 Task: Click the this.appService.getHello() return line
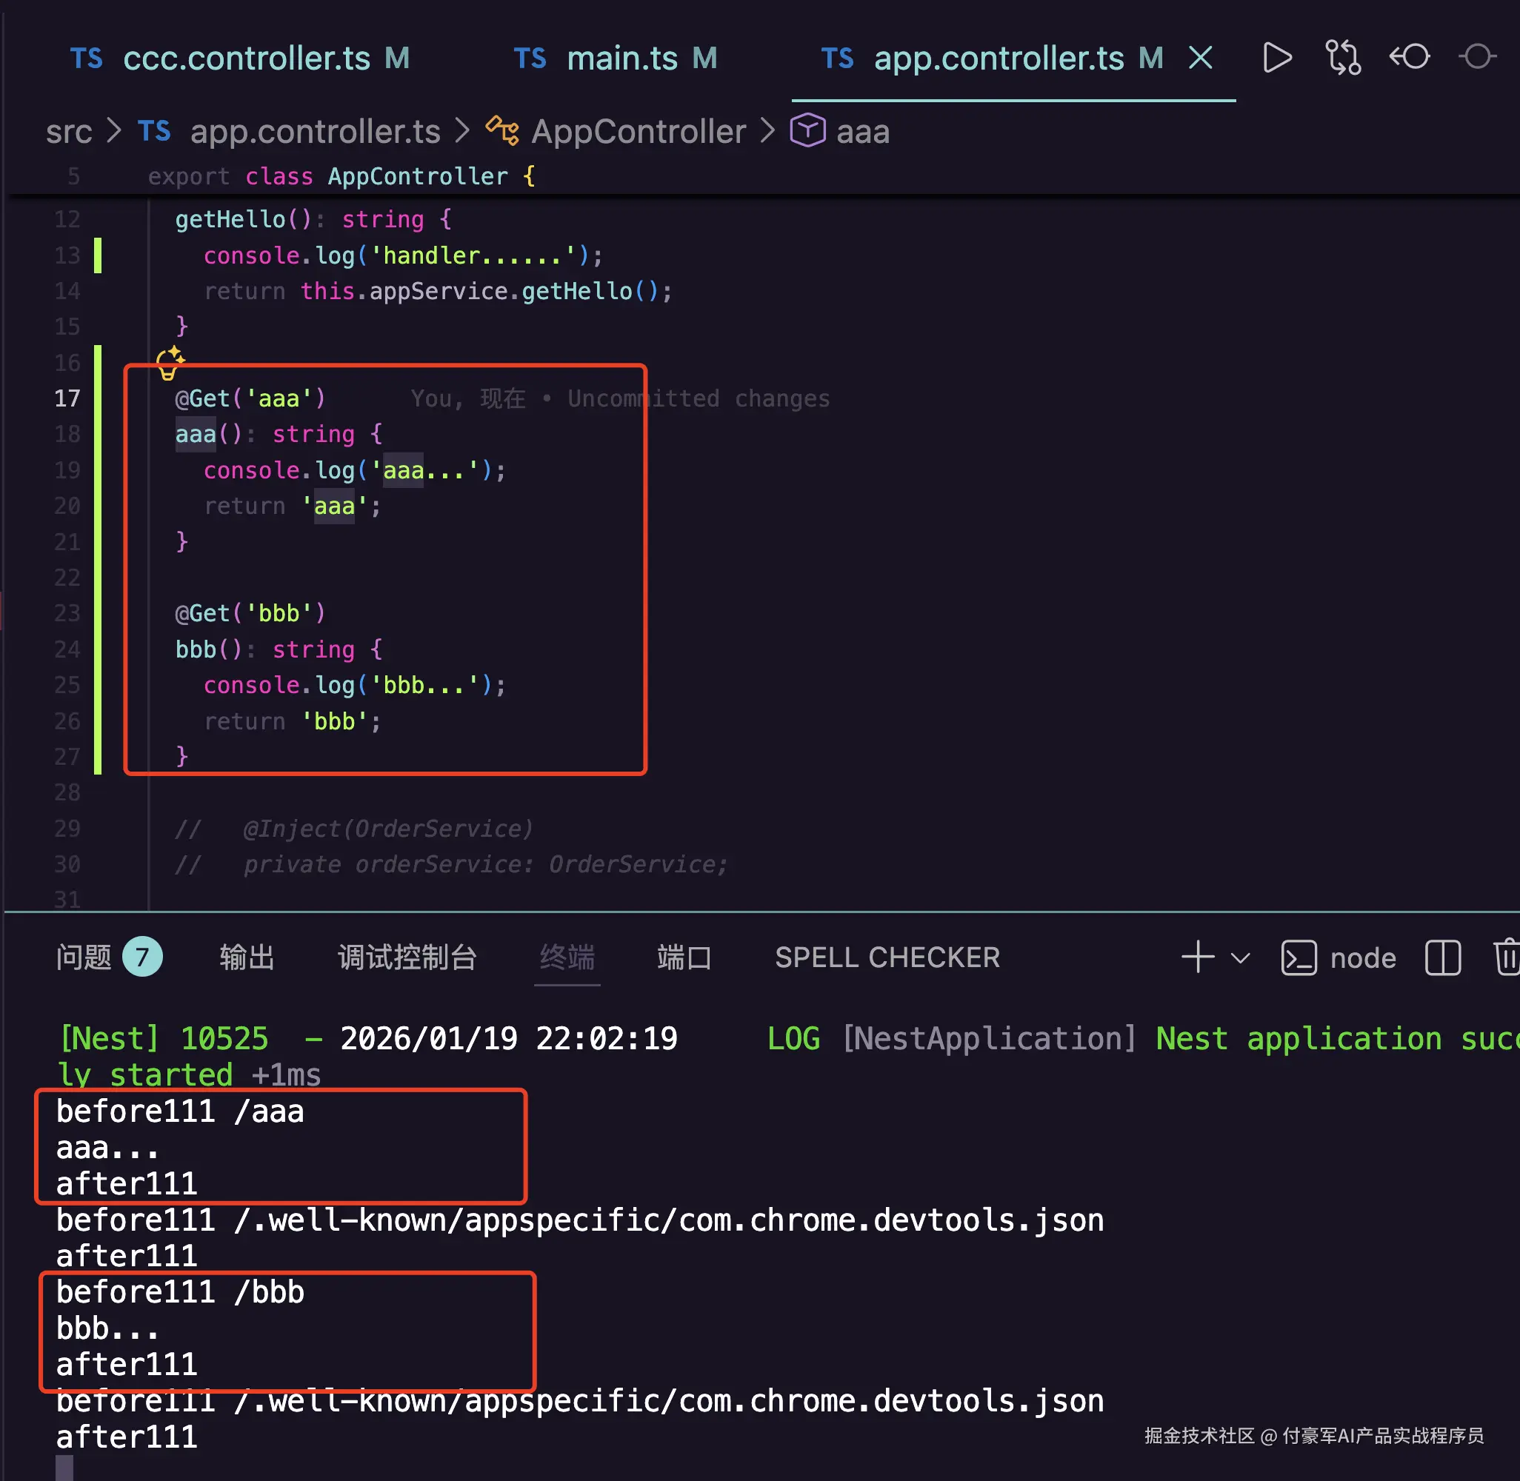point(438,291)
